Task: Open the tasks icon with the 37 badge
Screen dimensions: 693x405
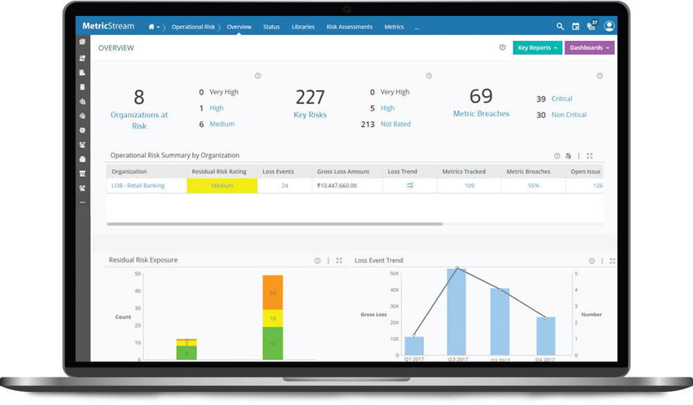Action: click(592, 26)
